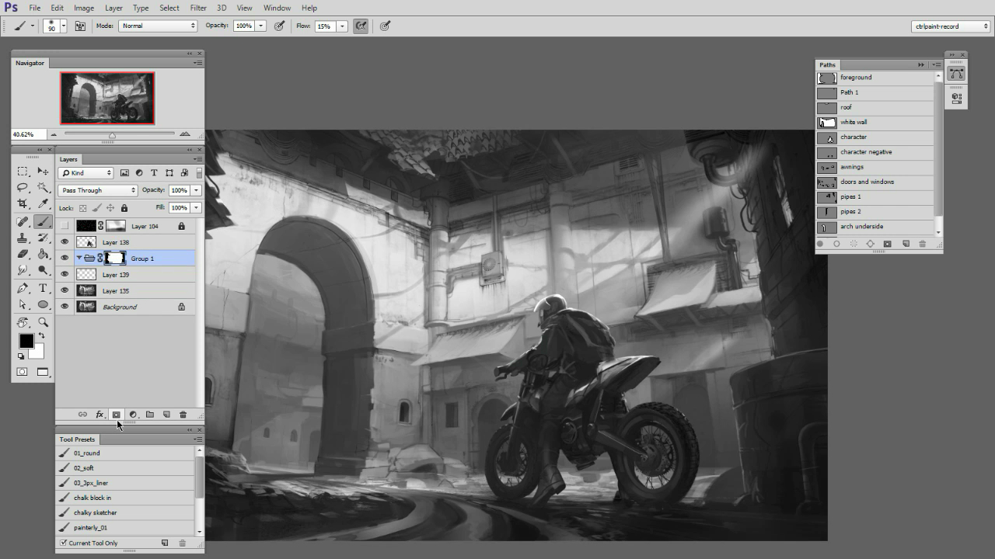Open layer Fill dropdown arrow
The height and width of the screenshot is (559, 995).
[x=196, y=208]
